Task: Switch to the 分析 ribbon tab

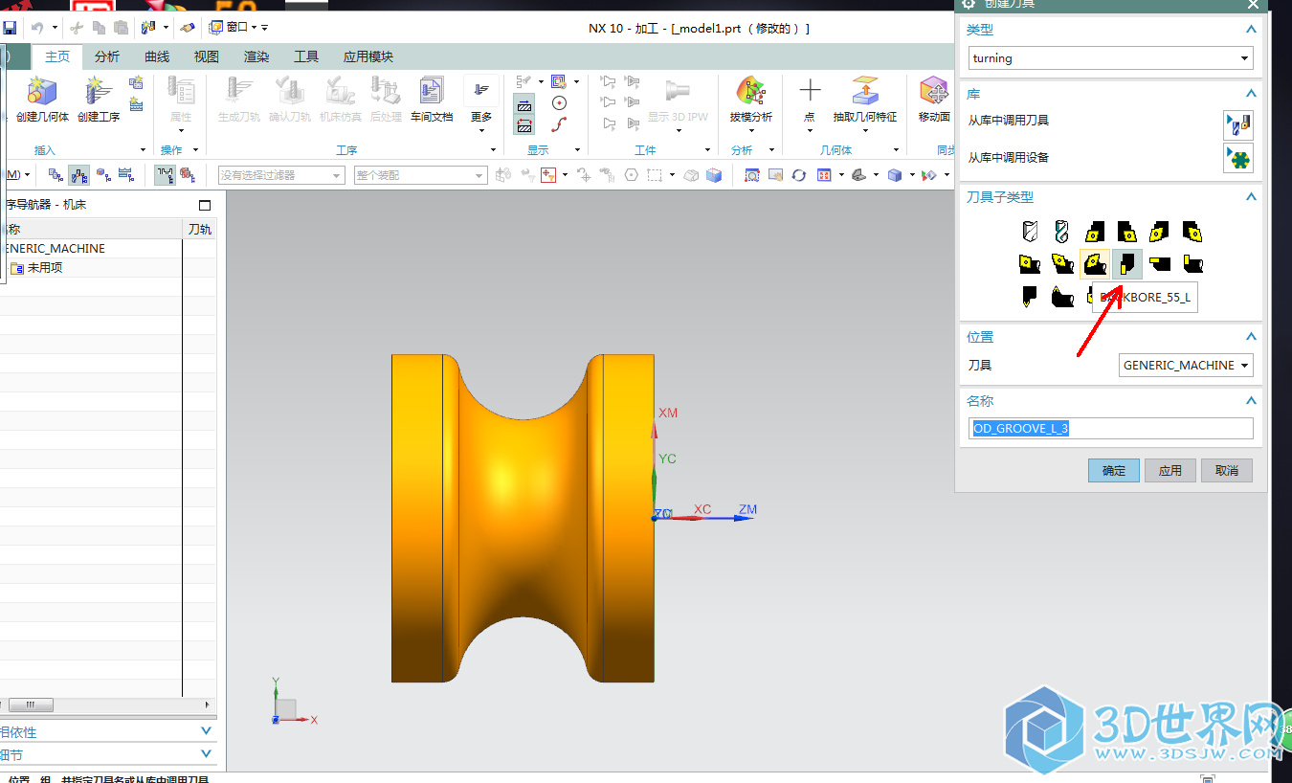Action: [107, 56]
